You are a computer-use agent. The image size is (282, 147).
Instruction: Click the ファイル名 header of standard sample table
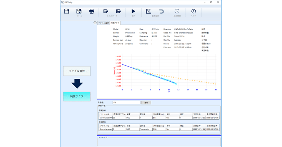pos(106,114)
